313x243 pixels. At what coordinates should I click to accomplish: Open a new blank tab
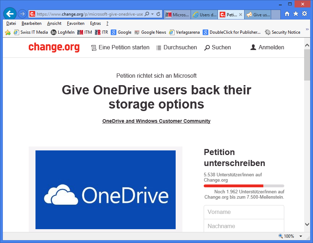point(276,15)
